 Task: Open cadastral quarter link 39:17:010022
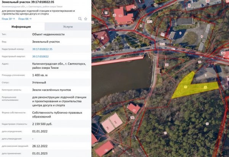pos(40,57)
